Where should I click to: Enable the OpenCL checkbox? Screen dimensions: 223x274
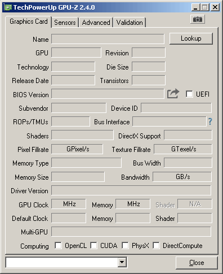click(x=58, y=246)
